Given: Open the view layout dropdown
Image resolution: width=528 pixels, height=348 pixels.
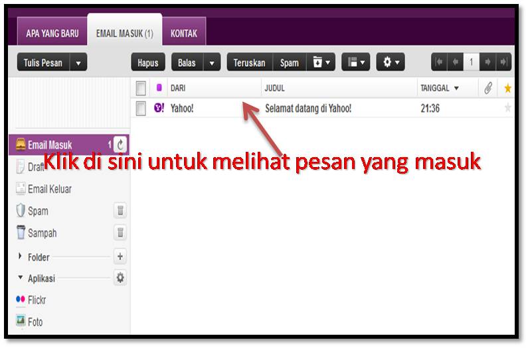Looking at the screenshot, I should pos(355,62).
